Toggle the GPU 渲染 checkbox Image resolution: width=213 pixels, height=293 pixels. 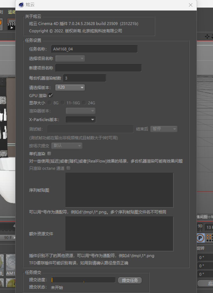[50, 95]
